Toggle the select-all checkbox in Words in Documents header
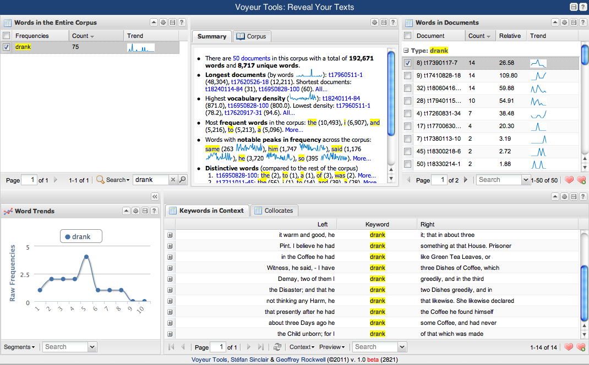Image resolution: width=589 pixels, height=365 pixels. pos(407,36)
